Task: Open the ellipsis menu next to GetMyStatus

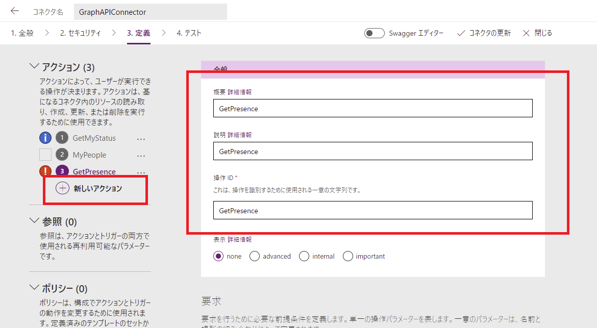Action: tap(141, 138)
